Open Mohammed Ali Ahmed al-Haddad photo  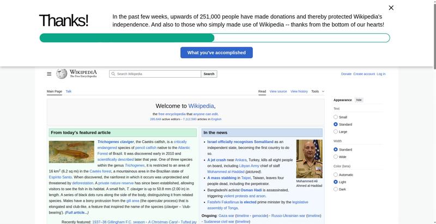pyautogui.click(x=309, y=159)
